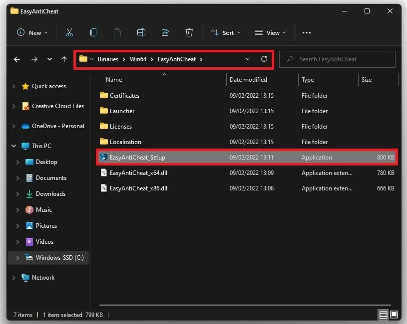Switch to large icons view in status bar
Viewport: 407px width, 324px height.
[x=394, y=315]
